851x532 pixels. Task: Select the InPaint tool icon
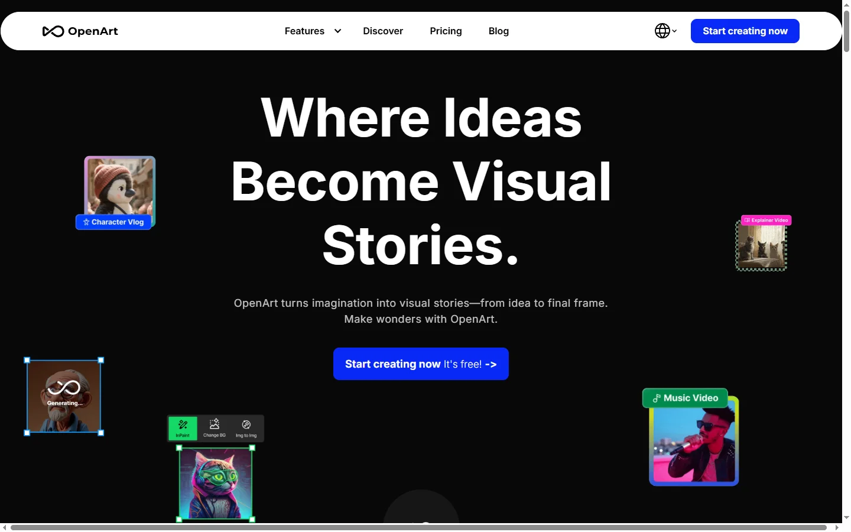coord(183,428)
